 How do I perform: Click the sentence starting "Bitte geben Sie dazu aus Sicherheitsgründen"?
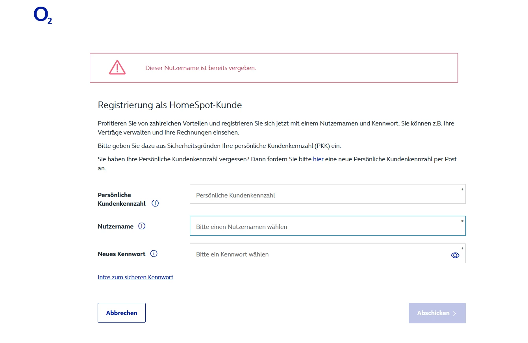click(x=219, y=146)
